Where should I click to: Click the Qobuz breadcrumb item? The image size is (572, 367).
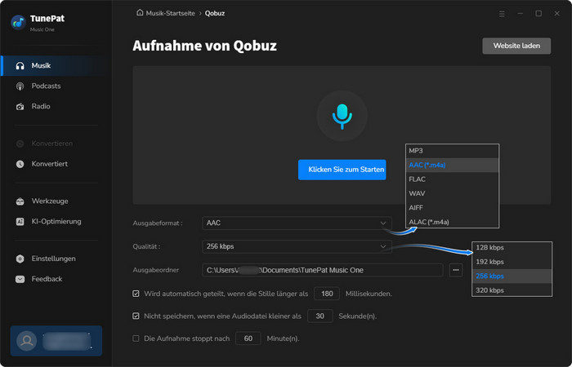214,13
